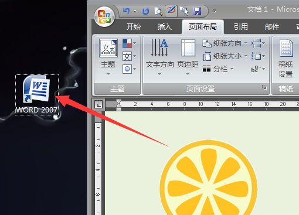
Task: Open the 邮件 tab
Action: [272, 27]
